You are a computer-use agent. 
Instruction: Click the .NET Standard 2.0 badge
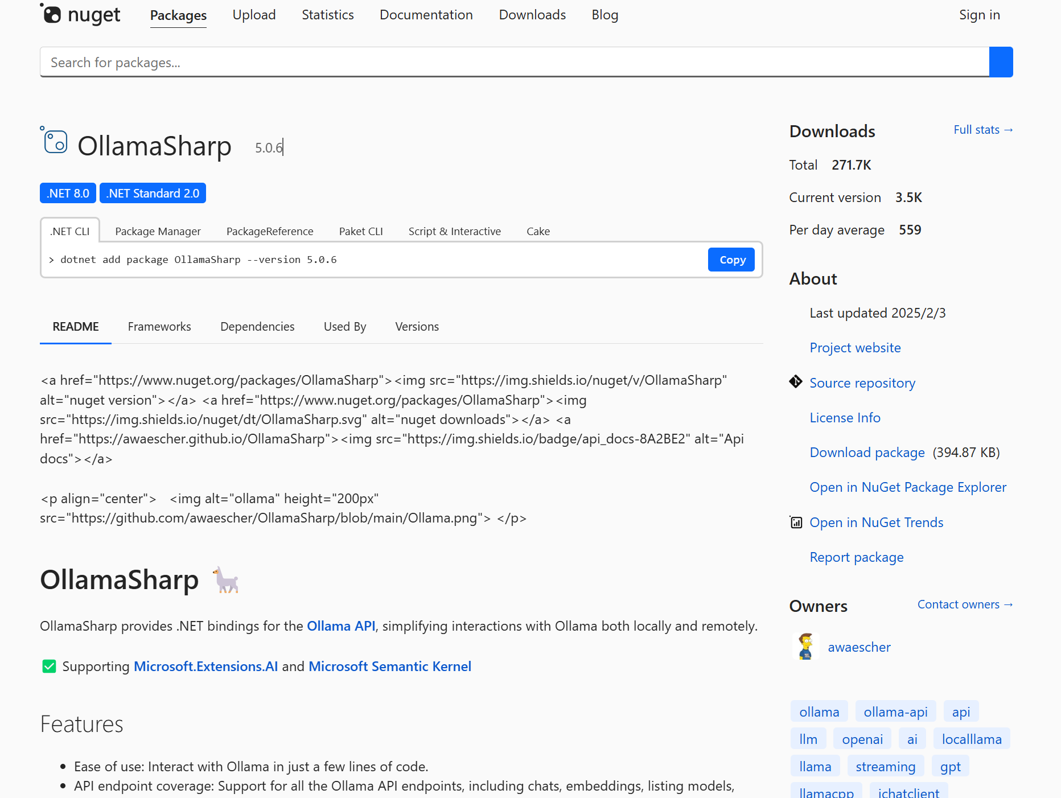pyautogui.click(x=153, y=193)
